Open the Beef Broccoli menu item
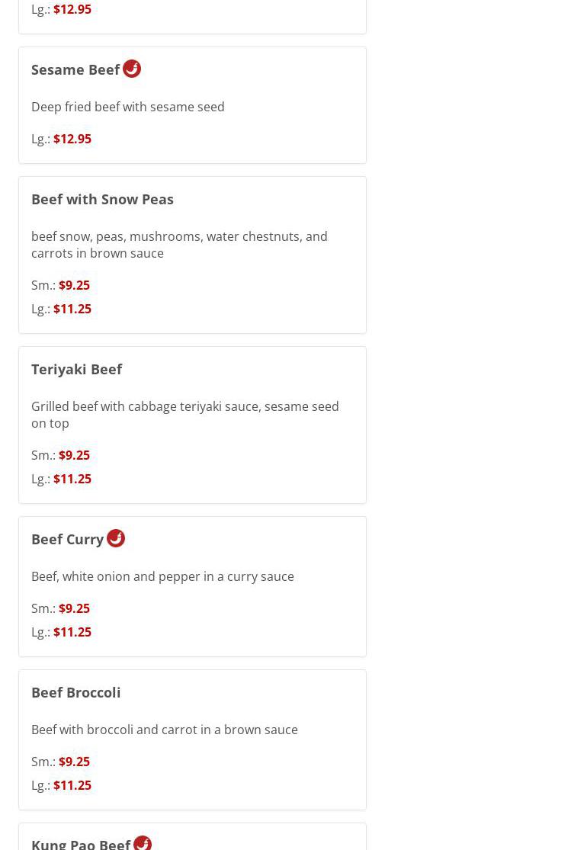 coord(75,692)
